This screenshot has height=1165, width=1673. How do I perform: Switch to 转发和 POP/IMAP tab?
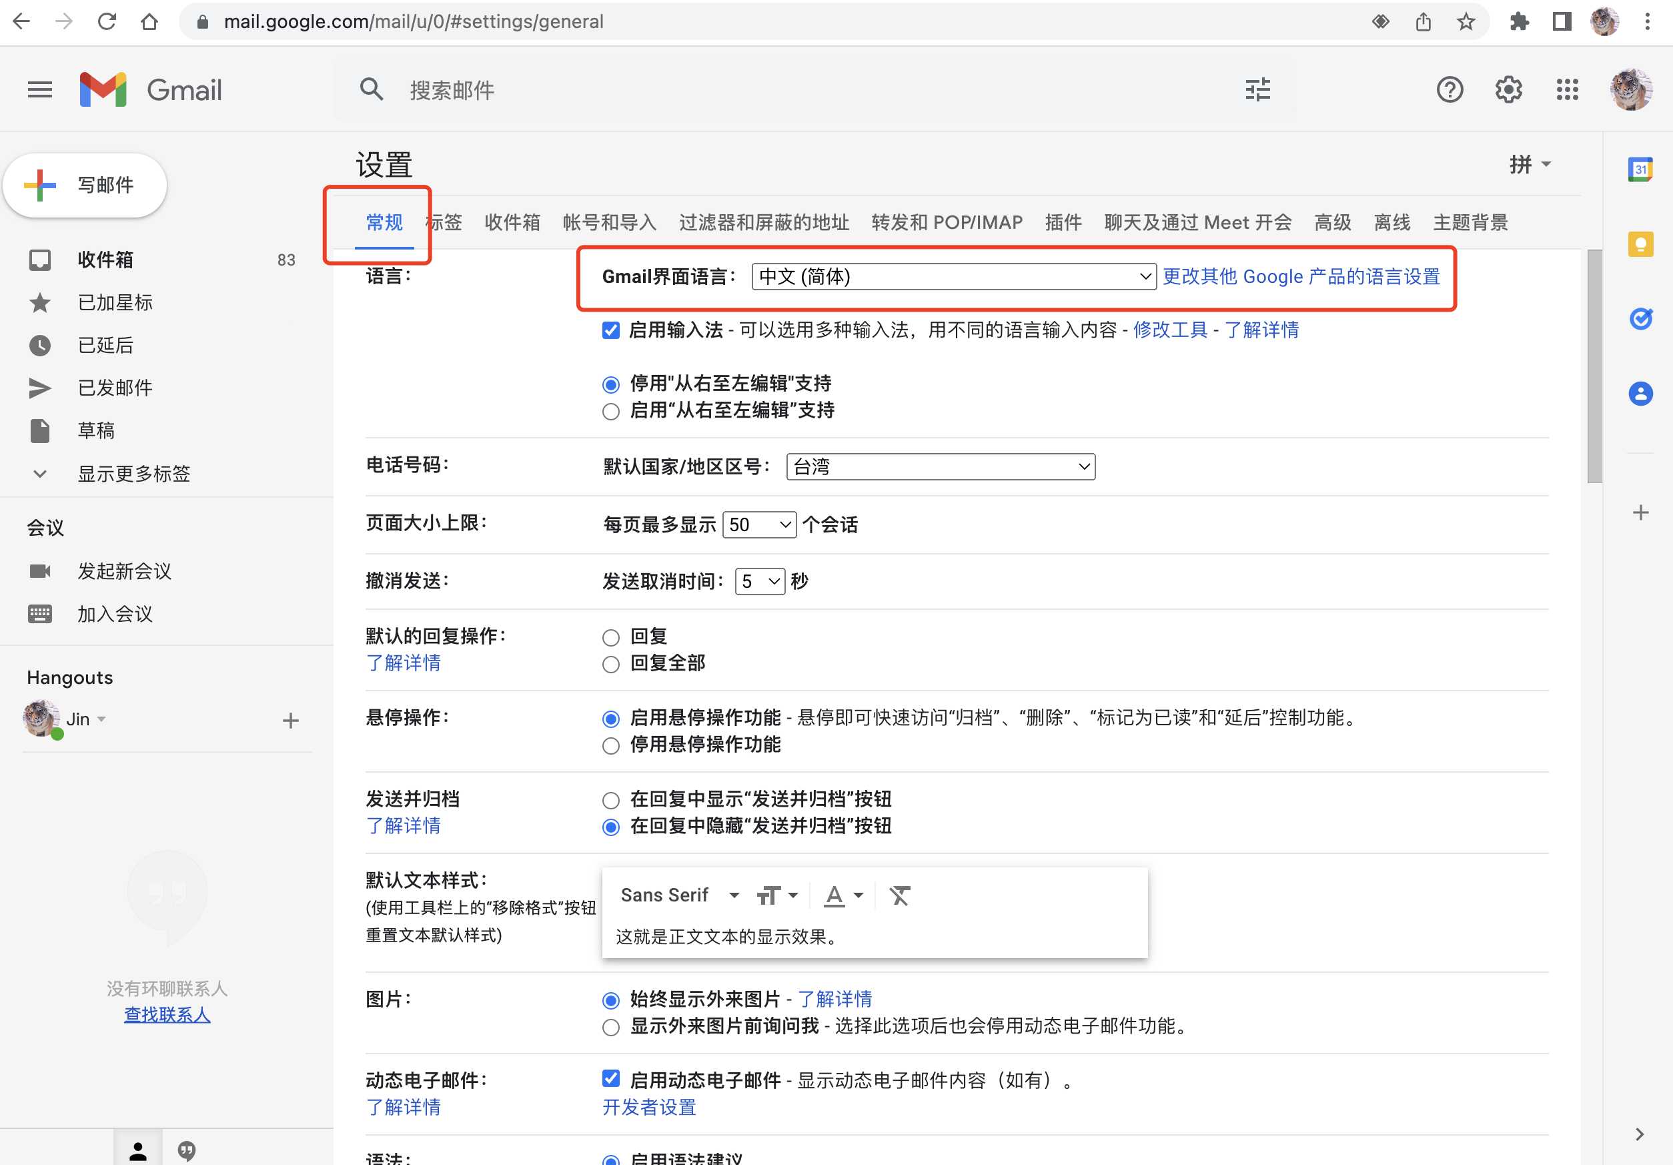click(x=947, y=222)
